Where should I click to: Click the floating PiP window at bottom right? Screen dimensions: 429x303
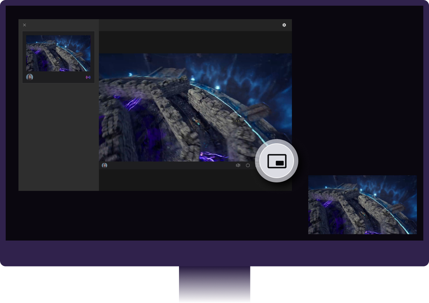(x=362, y=204)
